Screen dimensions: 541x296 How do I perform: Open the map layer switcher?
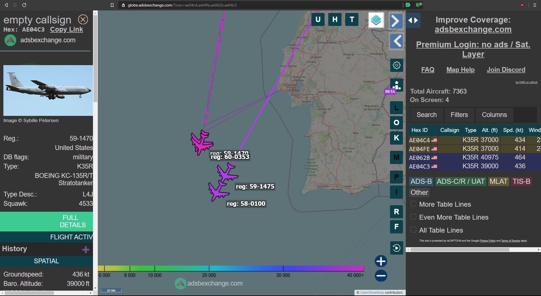click(x=376, y=20)
